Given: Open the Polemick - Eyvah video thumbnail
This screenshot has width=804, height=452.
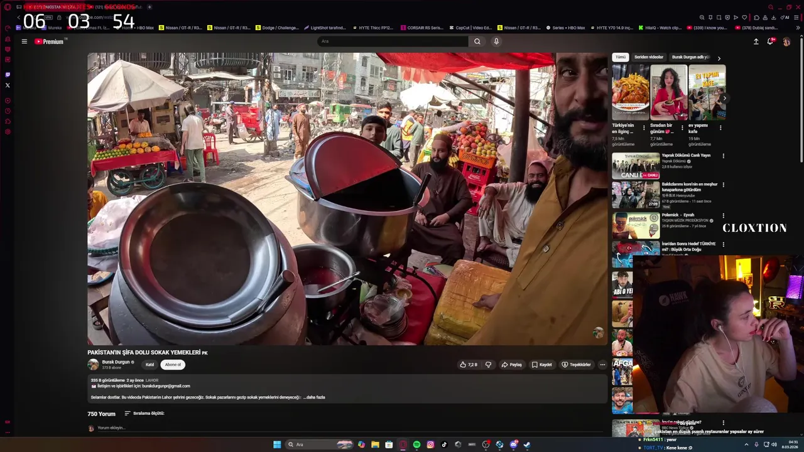Looking at the screenshot, I should tap(636, 226).
